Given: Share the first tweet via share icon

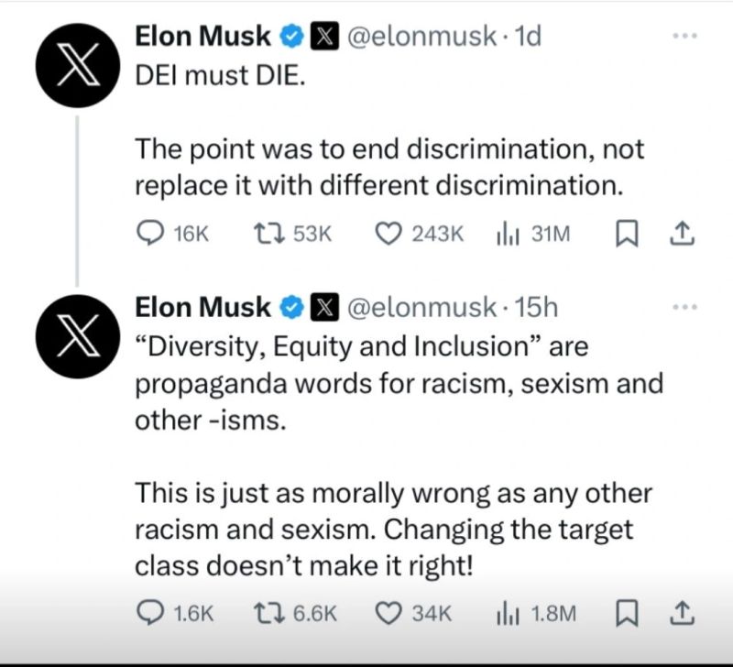Looking at the screenshot, I should tap(681, 235).
